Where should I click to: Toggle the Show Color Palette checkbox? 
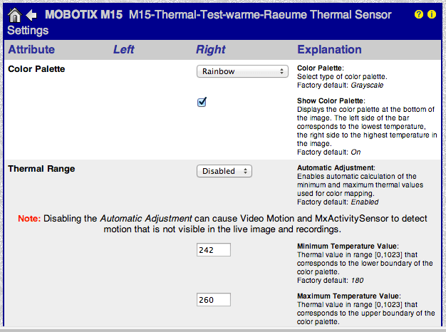(202, 103)
